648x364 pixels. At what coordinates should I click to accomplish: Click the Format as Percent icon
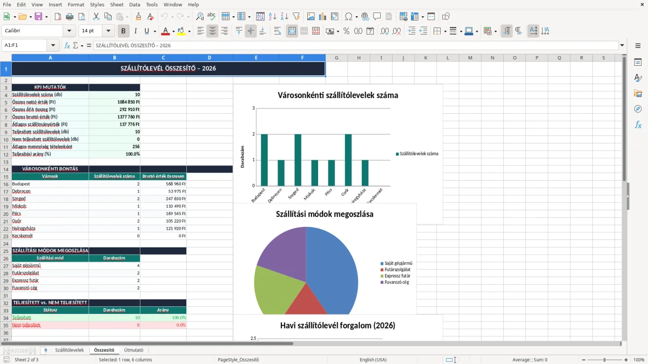(x=346, y=31)
